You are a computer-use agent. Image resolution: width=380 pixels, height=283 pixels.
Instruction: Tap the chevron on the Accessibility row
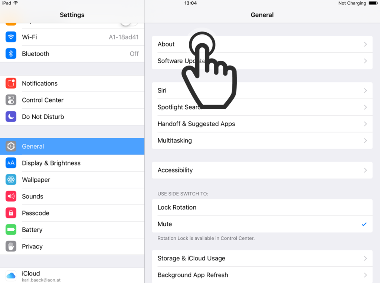click(366, 170)
